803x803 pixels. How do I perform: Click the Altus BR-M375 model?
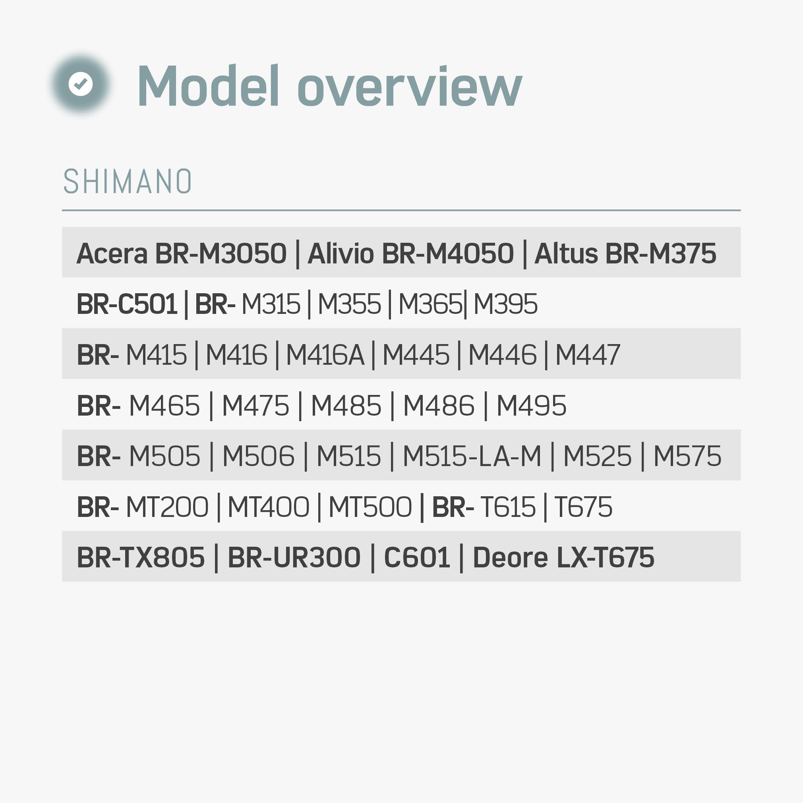625,253
